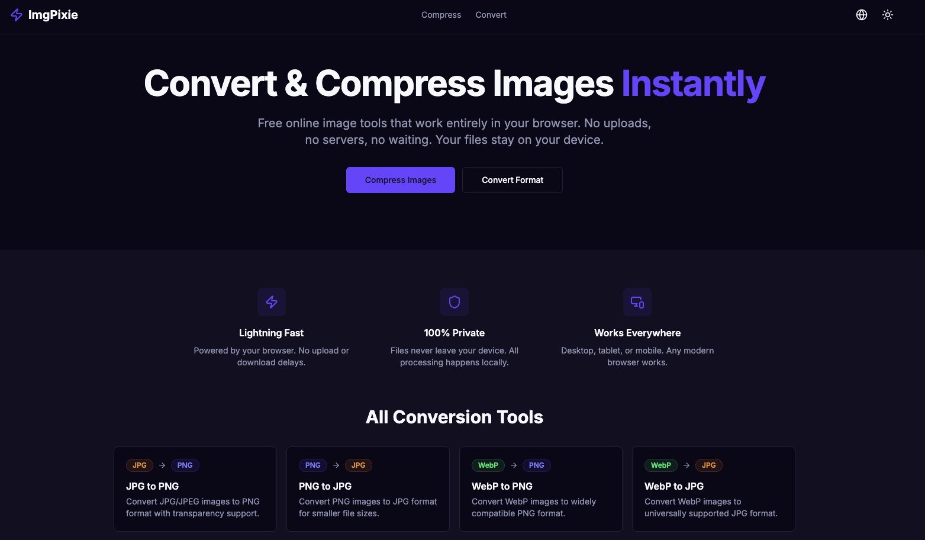The image size is (925, 540).
Task: Select Compress in the navigation bar
Action: 441,14
